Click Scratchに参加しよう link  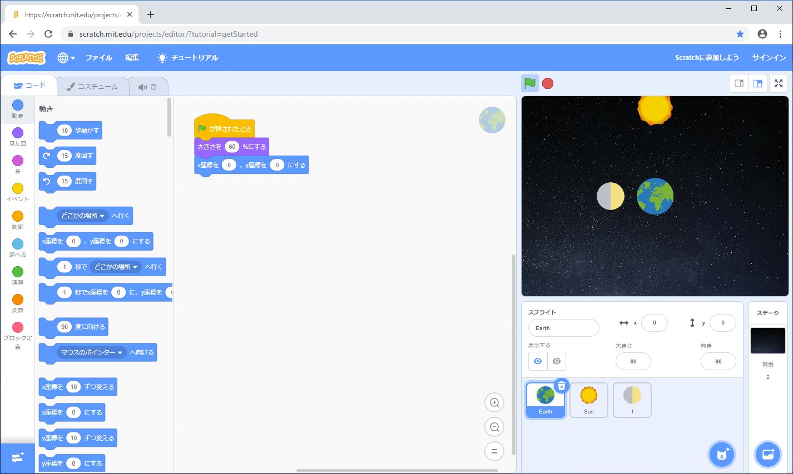(x=706, y=58)
